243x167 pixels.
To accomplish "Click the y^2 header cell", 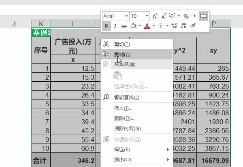I will pos(184,50).
